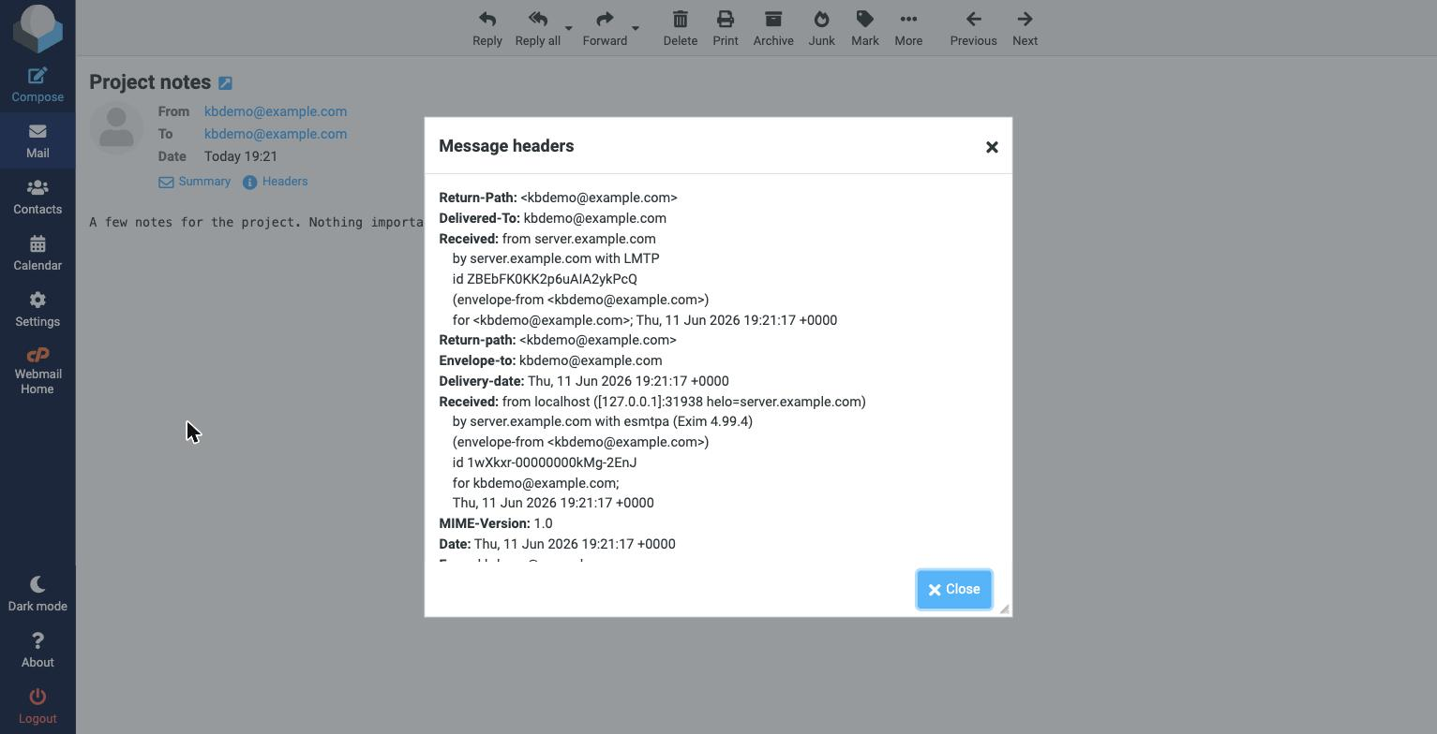Viewport: 1437px width, 734px height.
Task: Click the To address kbdemo@example.com
Action: tap(276, 134)
